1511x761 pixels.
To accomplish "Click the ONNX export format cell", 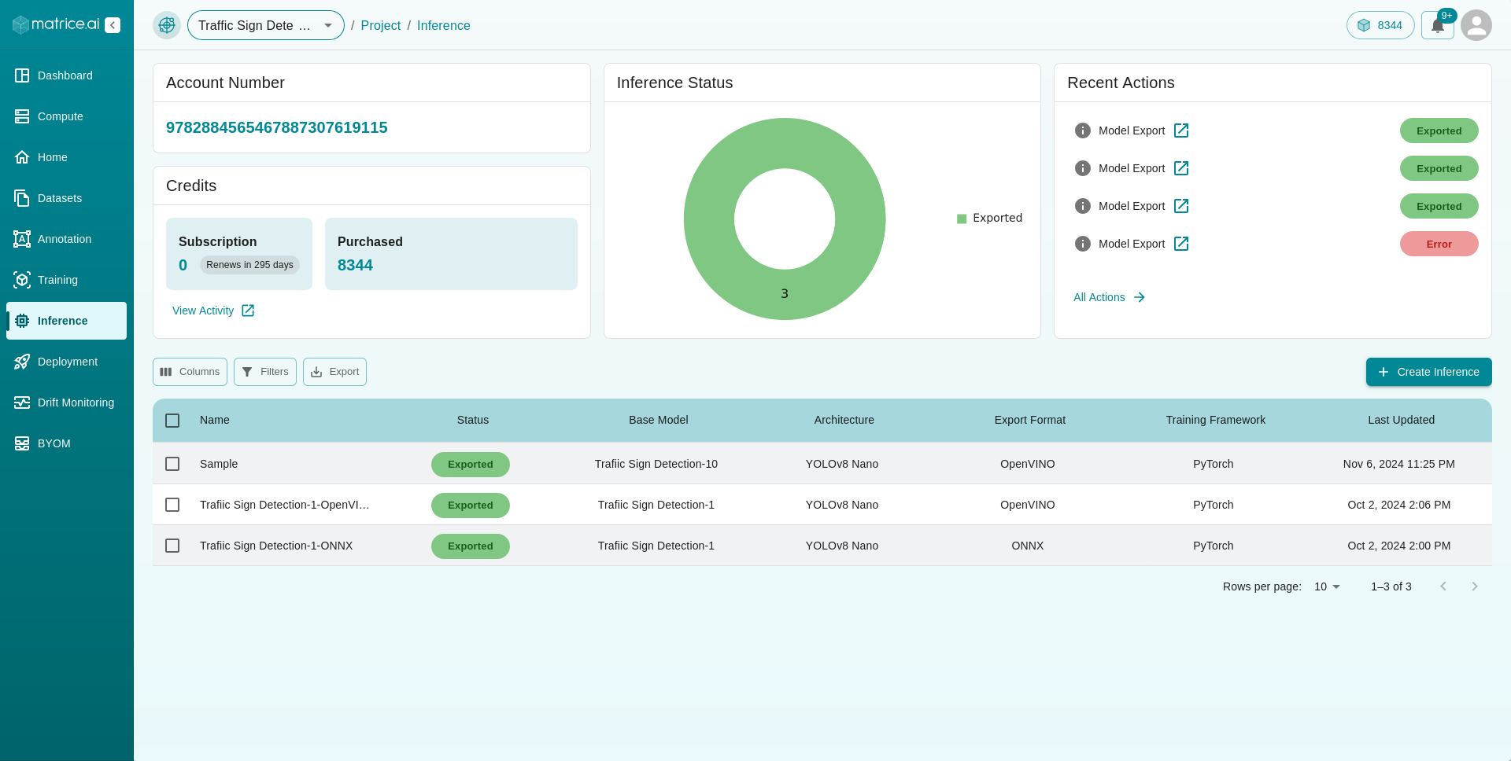I will (x=1028, y=546).
